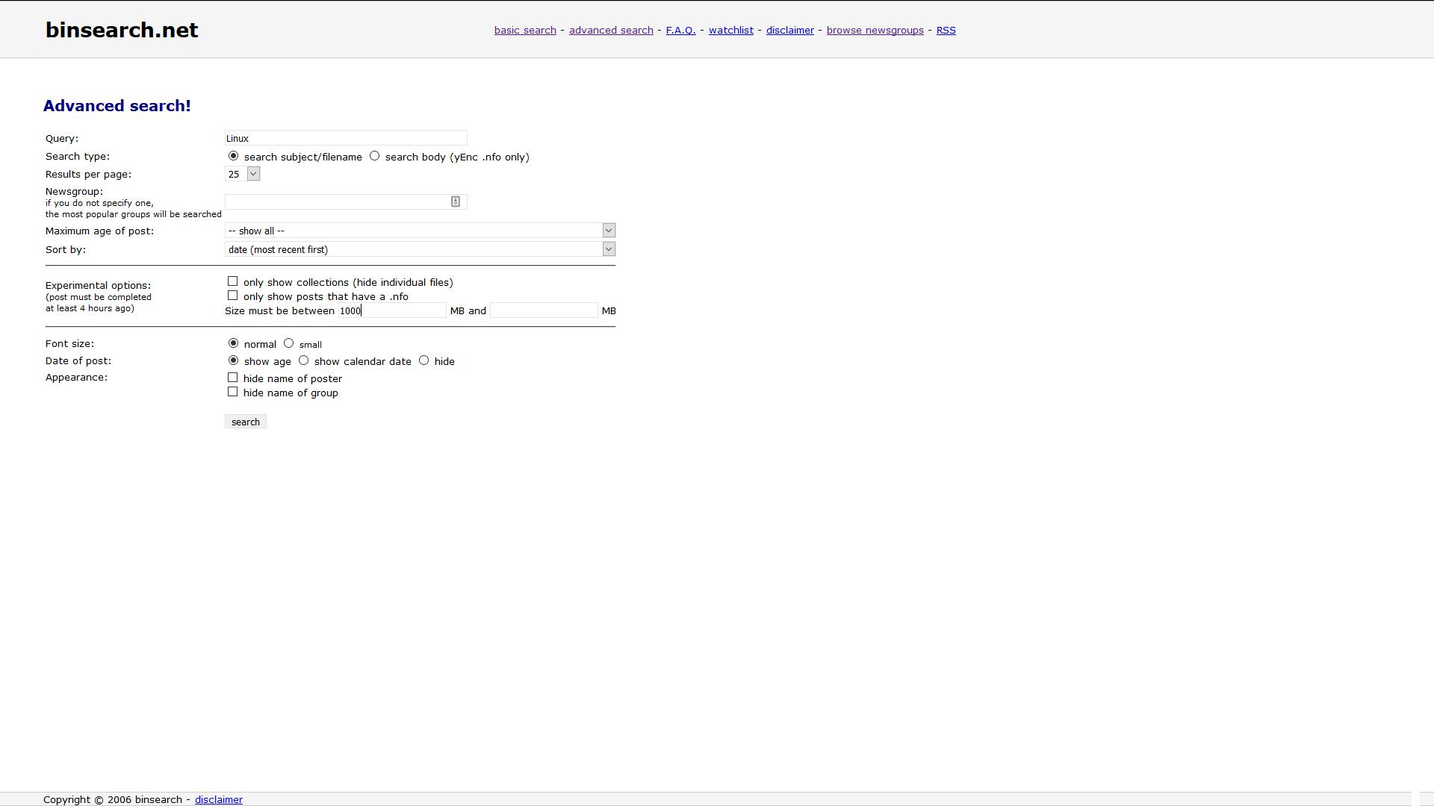Select the 'search body (yEnc .nfo only)' radio button
Image resolution: width=1434 pixels, height=806 pixels.
[376, 155]
